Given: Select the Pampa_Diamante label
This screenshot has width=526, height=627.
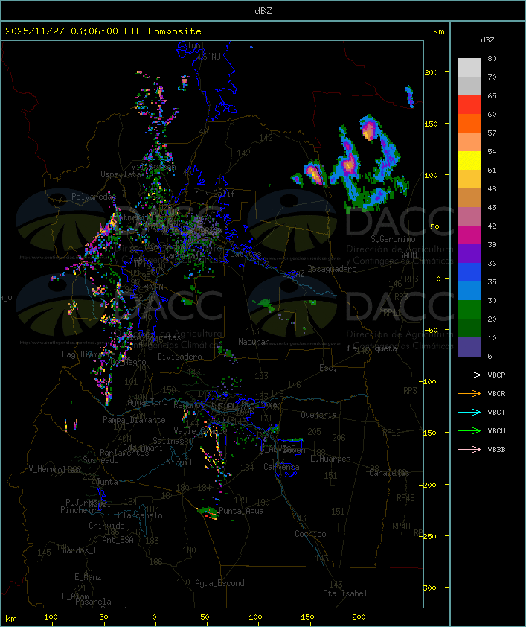Looking at the screenshot, I should [134, 420].
